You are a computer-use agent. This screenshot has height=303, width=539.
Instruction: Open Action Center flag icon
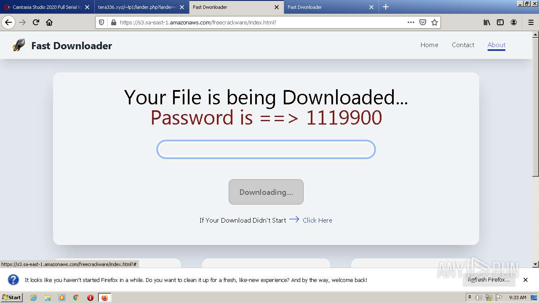coord(499,298)
